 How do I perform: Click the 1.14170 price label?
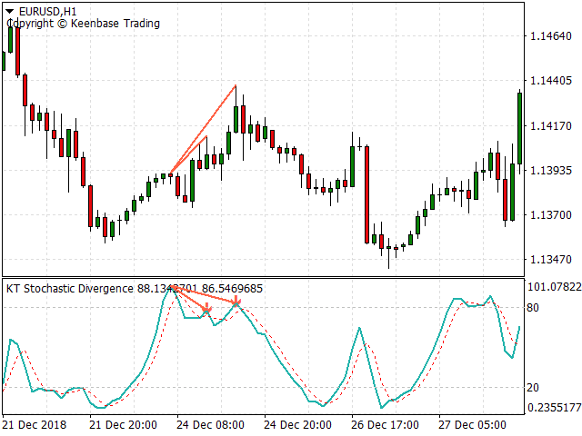pos(551,126)
